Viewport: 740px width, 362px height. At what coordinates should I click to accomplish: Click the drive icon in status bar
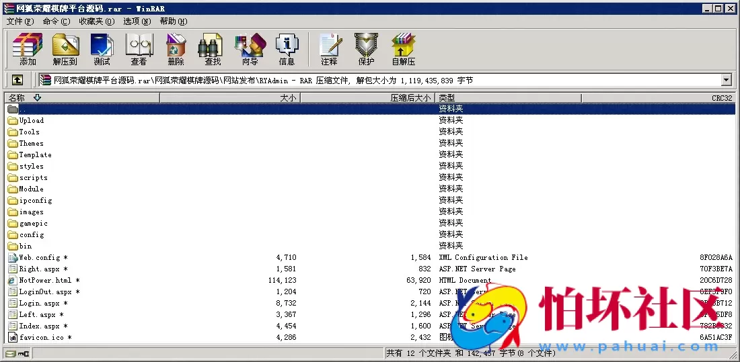pyautogui.click(x=10, y=353)
